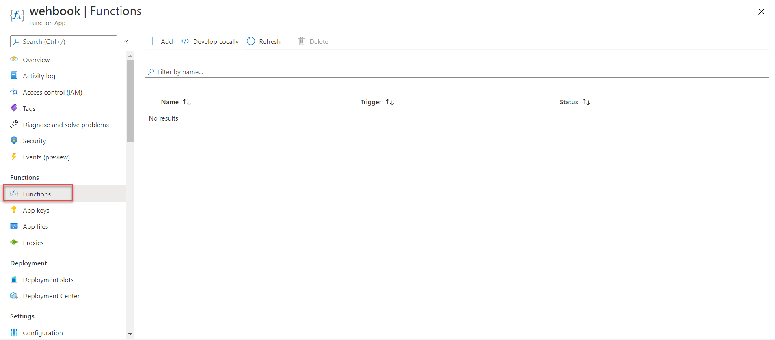Click the sidebar scroll up arrow
The height and width of the screenshot is (340, 775).
click(x=130, y=56)
